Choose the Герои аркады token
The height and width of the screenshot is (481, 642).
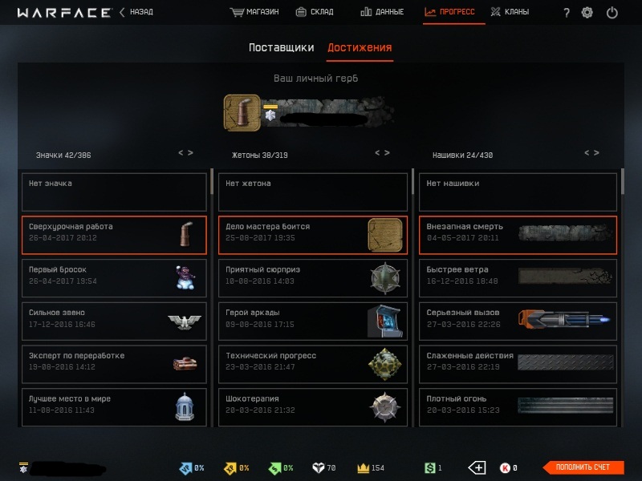(313, 321)
